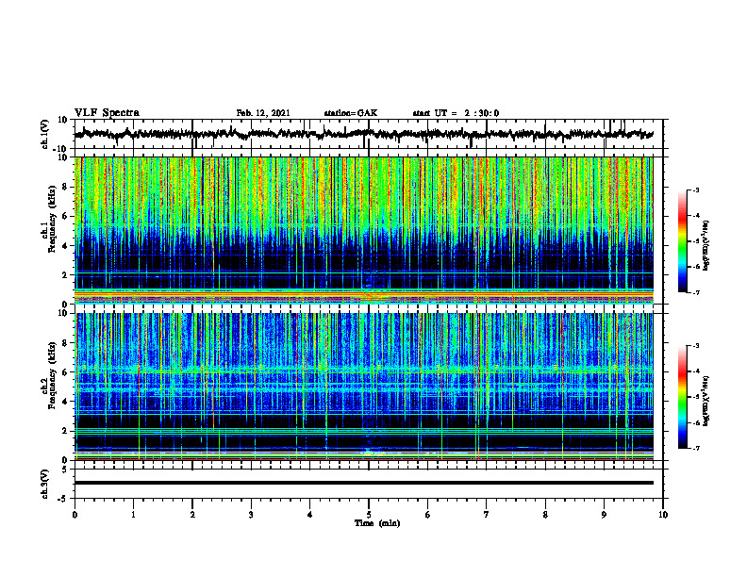Click the "6" kHz tick on ch.2 spectrogram
This screenshot has height=577, width=747.
point(65,372)
